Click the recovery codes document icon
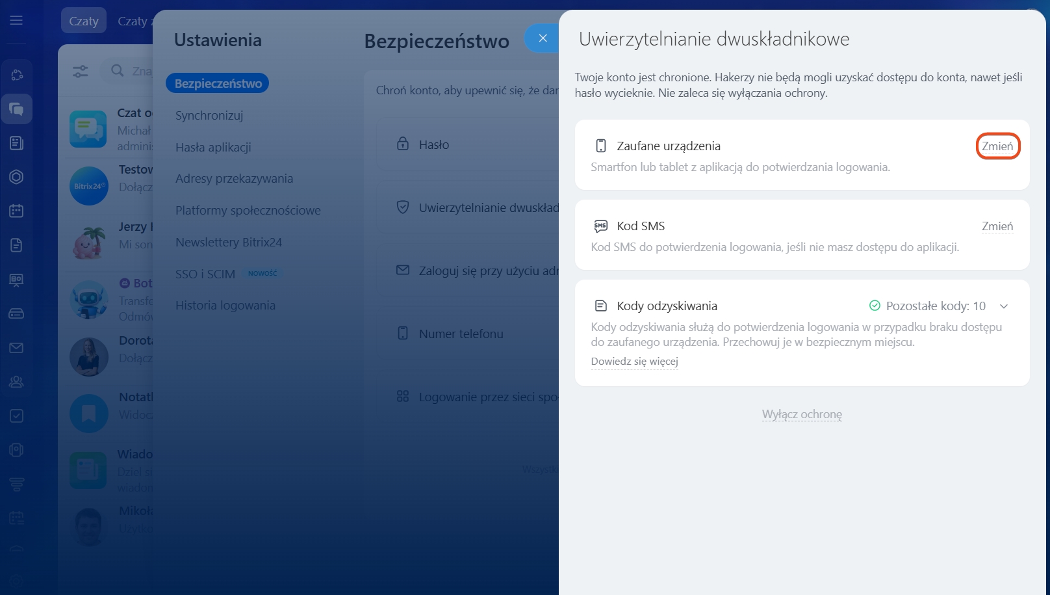The height and width of the screenshot is (595, 1050). click(601, 306)
